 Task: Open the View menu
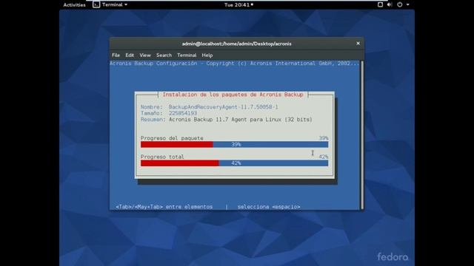[x=145, y=55]
